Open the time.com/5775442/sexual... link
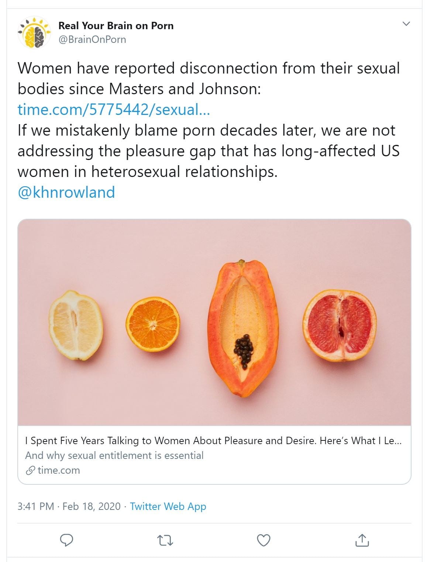 pyautogui.click(x=114, y=110)
